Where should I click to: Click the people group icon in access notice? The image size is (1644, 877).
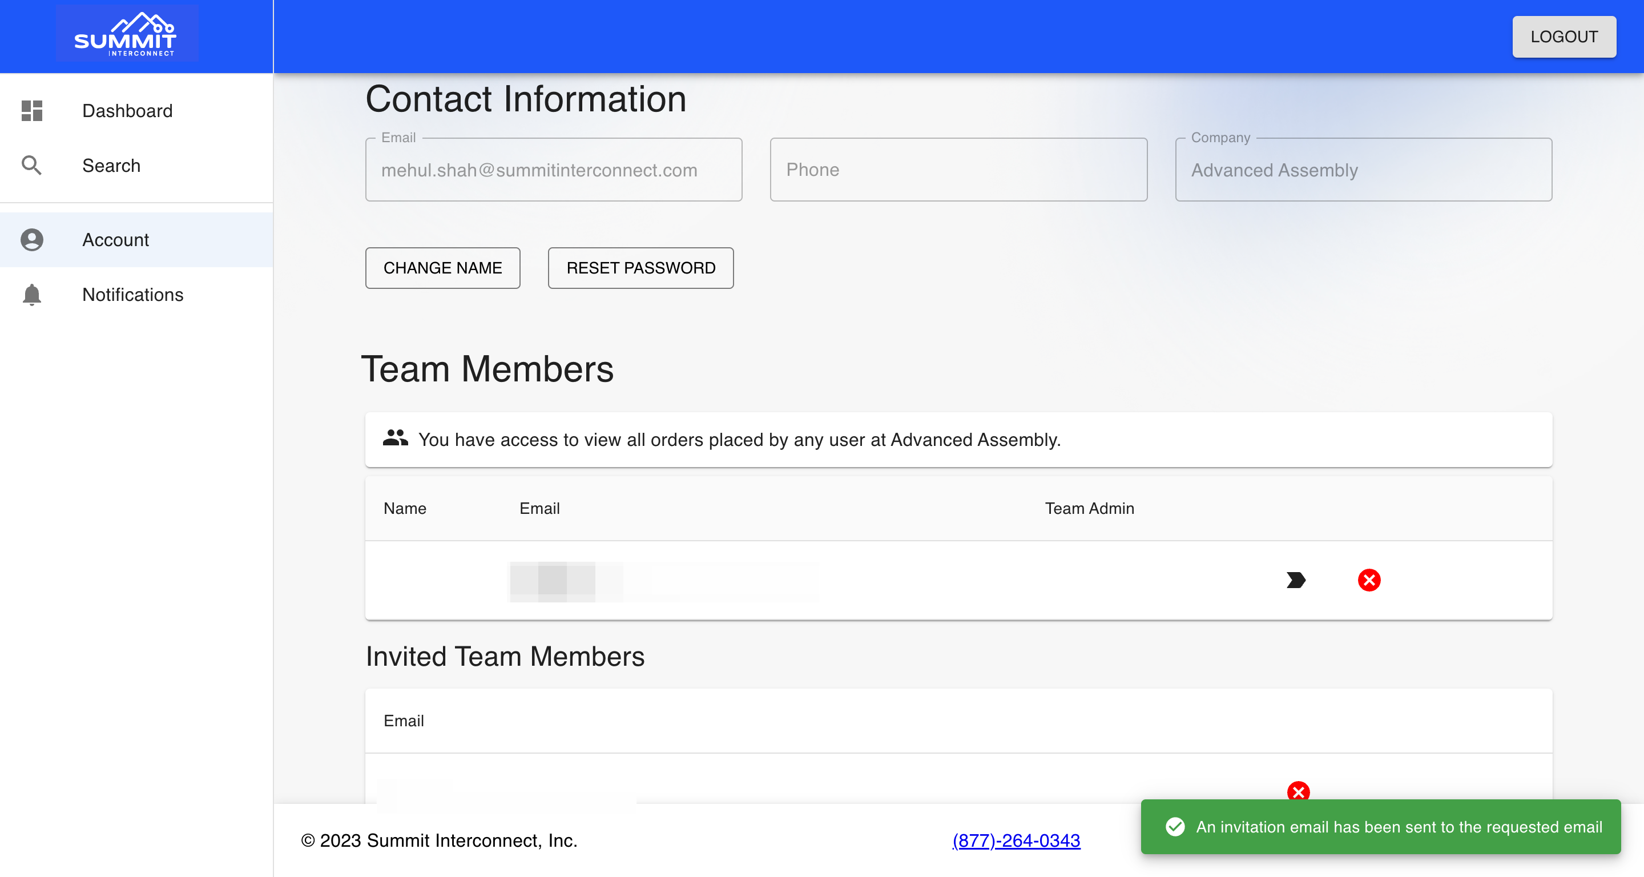tap(395, 438)
